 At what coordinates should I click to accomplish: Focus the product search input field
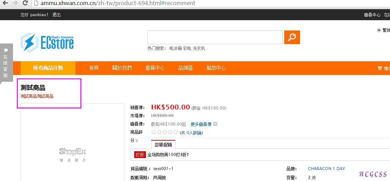215,37
